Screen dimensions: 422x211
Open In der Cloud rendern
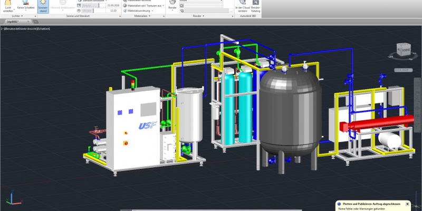pos(241,5)
